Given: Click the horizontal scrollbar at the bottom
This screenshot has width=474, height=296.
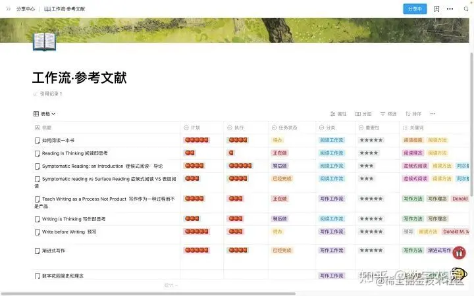Looking at the screenshot, I should (x=148, y=293).
